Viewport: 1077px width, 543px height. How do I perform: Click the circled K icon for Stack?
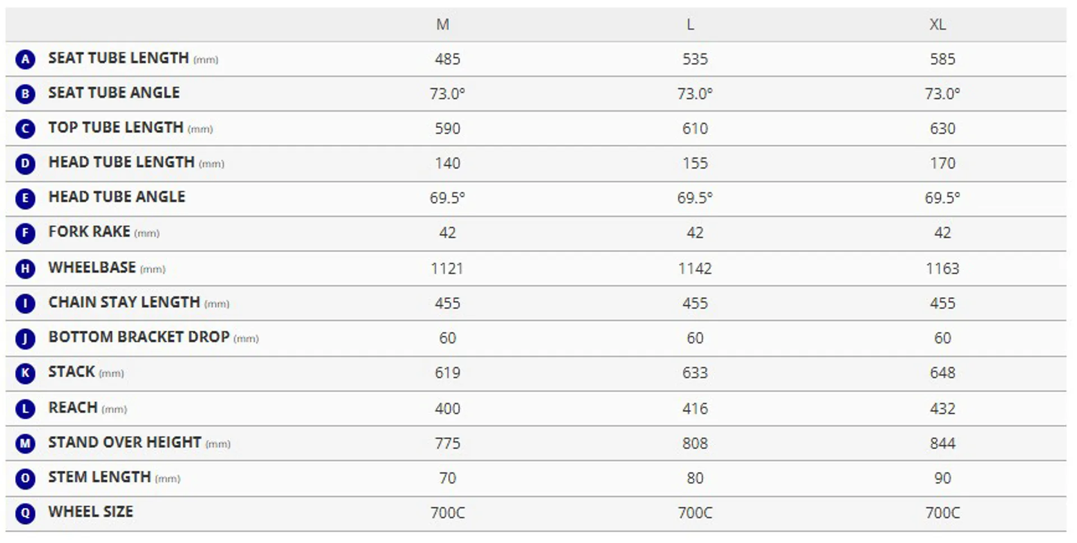25,373
